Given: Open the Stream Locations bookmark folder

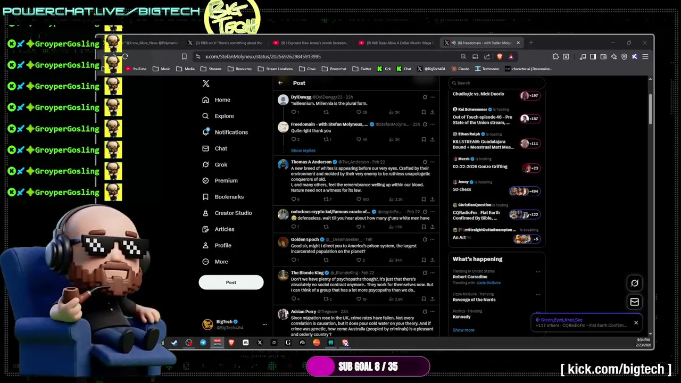Looking at the screenshot, I should [275, 69].
